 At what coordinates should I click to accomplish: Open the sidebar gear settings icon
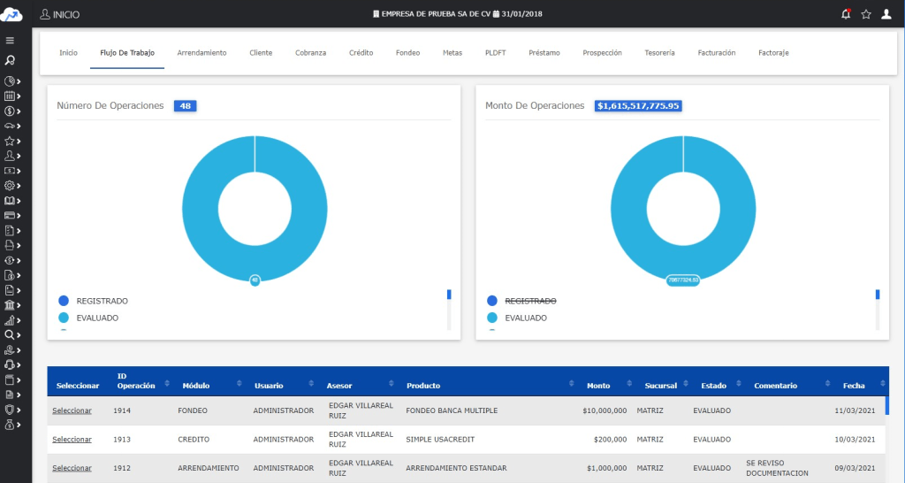(10, 186)
